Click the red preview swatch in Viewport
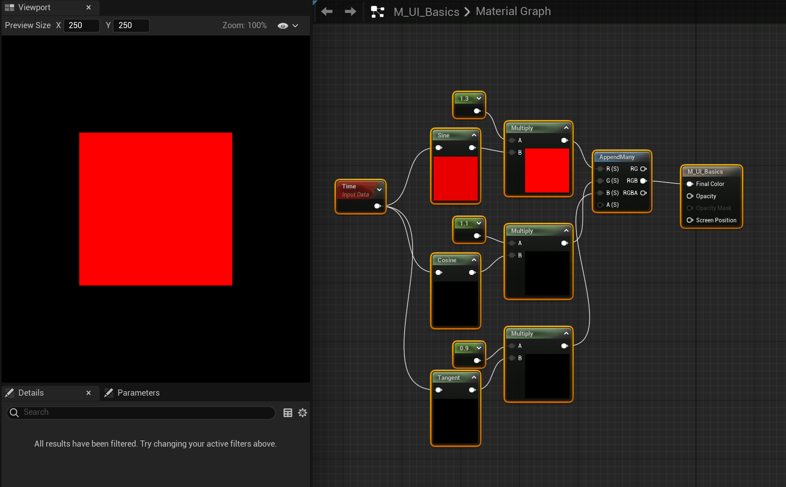This screenshot has height=487, width=786. [x=156, y=209]
